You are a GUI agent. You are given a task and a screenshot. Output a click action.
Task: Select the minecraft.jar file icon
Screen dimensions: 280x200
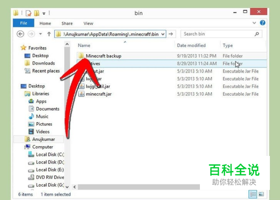pyautogui.click(x=81, y=94)
